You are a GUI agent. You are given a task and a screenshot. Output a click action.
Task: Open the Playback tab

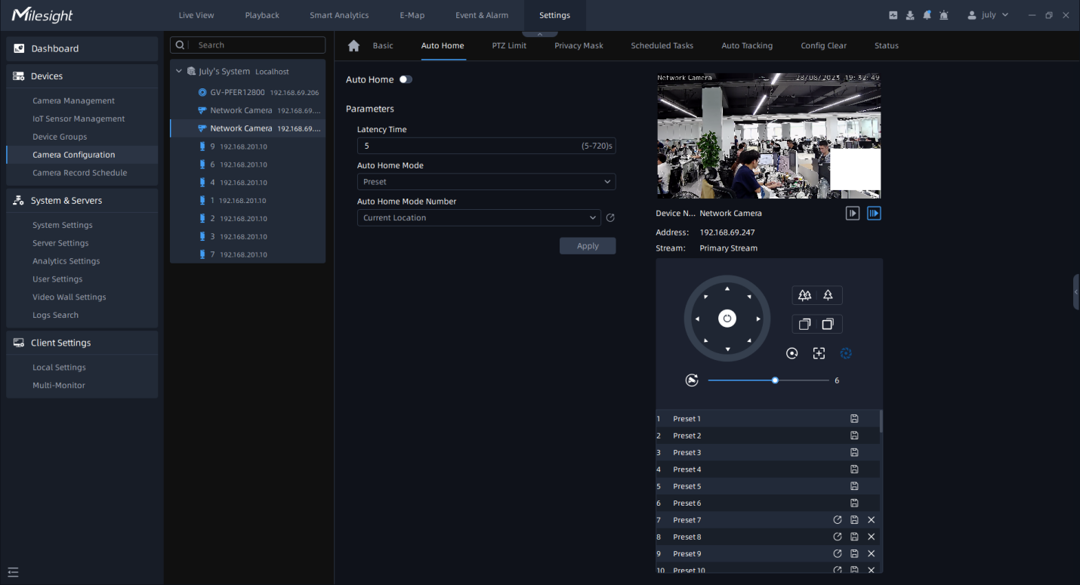pyautogui.click(x=262, y=15)
